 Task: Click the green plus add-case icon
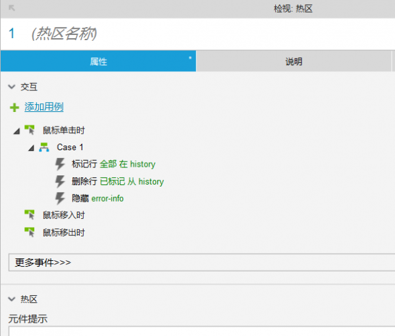pos(14,107)
